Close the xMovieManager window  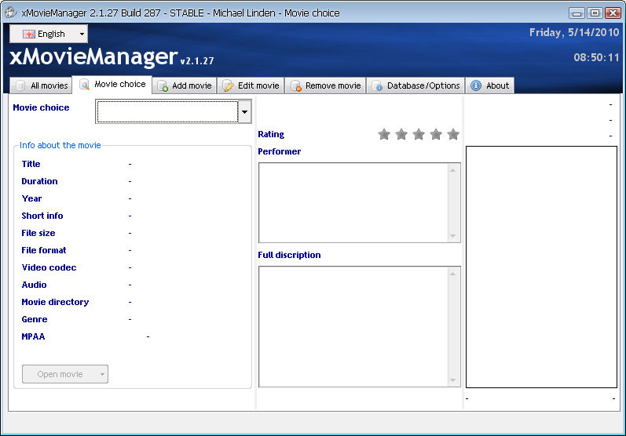pyautogui.click(x=613, y=13)
